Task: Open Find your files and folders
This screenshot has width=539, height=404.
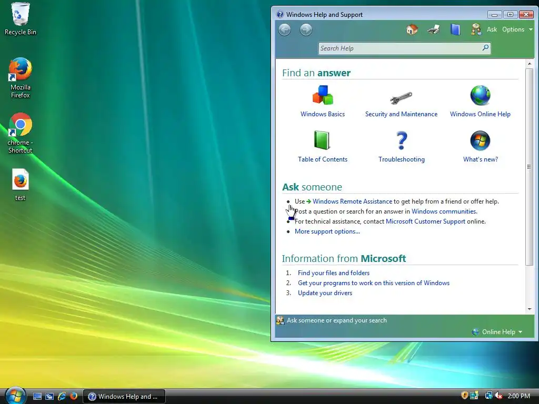Action: [333, 273]
